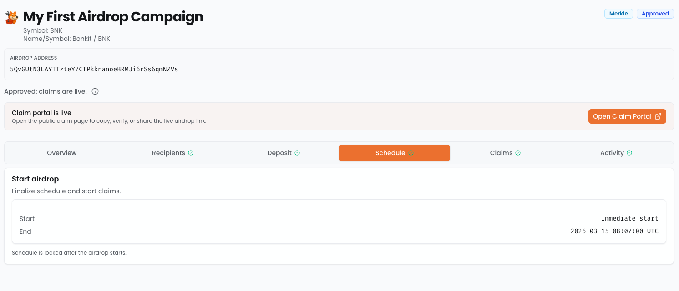This screenshot has height=291, width=679.
Task: Click the Bonkit fox logo icon
Action: point(12,17)
